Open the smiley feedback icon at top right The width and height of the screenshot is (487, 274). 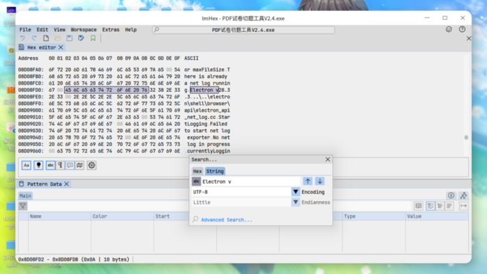coord(449,29)
